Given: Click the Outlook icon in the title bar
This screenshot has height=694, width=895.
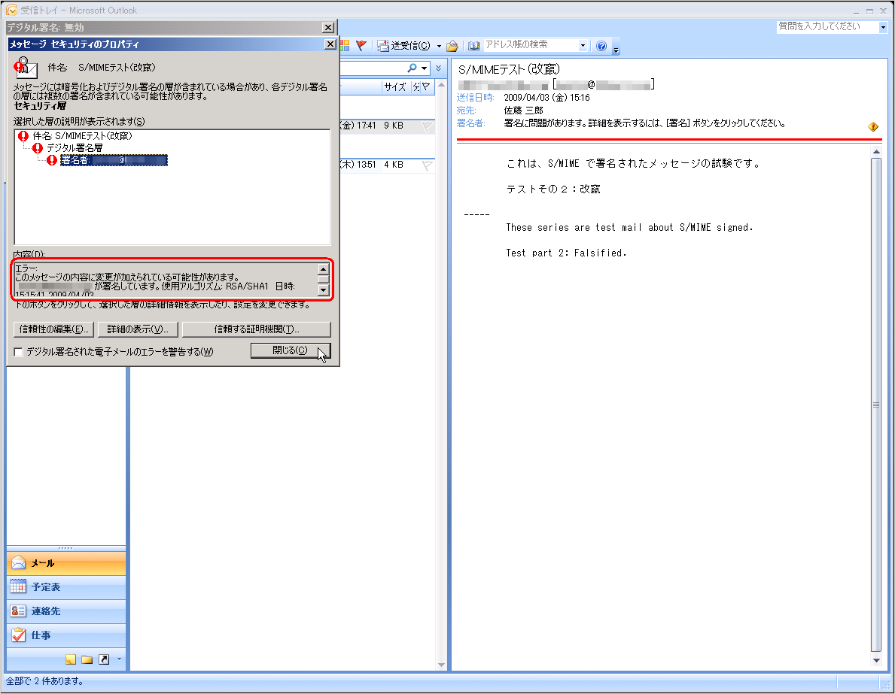Looking at the screenshot, I should [x=11, y=11].
